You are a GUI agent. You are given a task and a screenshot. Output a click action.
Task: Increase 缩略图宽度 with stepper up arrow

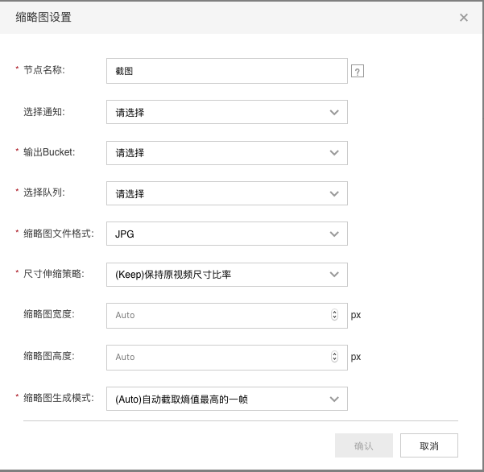(x=334, y=313)
